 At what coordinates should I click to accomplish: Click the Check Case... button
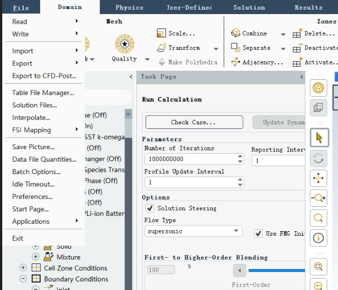click(x=194, y=122)
